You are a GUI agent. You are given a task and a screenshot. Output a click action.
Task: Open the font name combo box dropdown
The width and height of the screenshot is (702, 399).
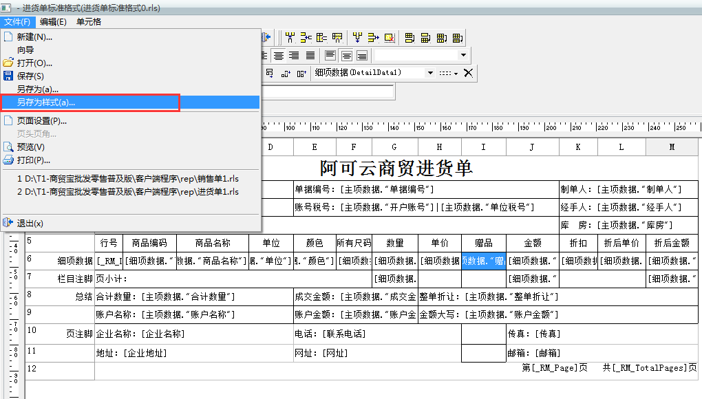pyautogui.click(x=462, y=55)
